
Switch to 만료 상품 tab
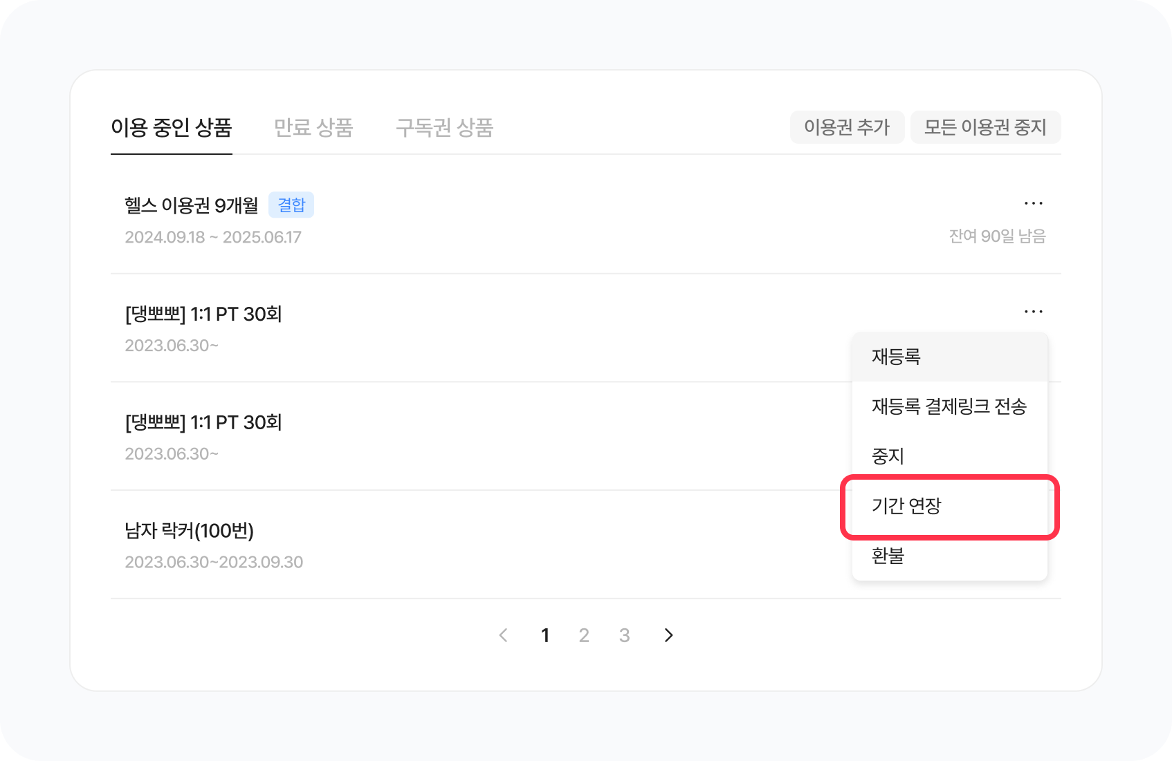313,128
